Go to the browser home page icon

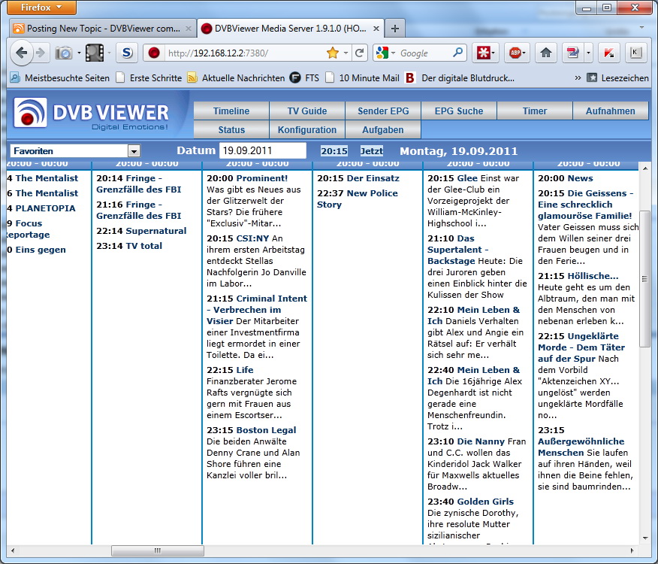pyautogui.click(x=545, y=53)
